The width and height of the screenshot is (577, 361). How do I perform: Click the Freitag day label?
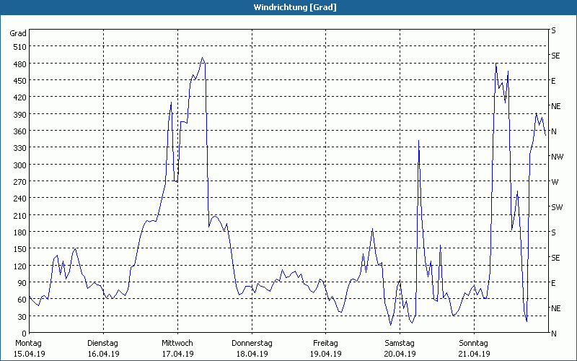coord(326,343)
